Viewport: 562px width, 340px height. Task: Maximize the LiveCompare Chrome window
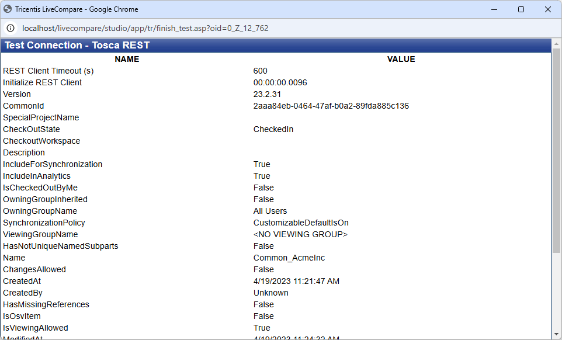pos(521,9)
